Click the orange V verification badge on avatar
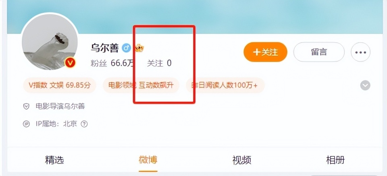Screen dimensions: 387x176 click(70, 63)
